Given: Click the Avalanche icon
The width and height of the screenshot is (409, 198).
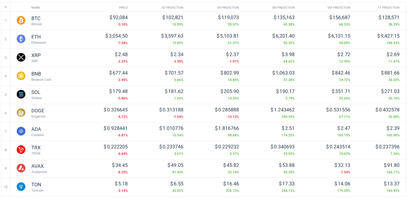Looking at the screenshot, I should pos(21,168).
